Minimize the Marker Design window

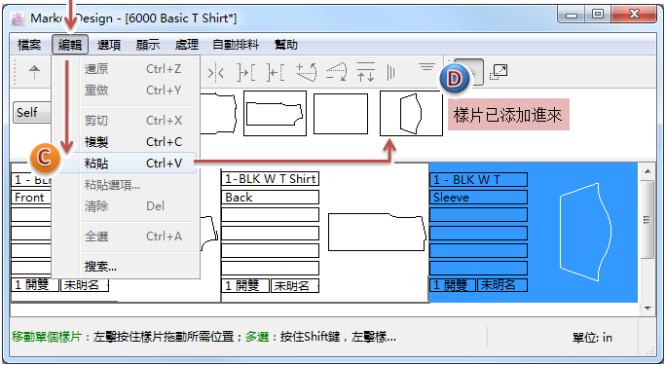[x=572, y=15]
